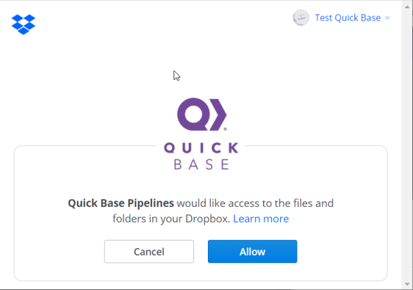Click the BASE wordmark text
Screen dimensions: 413x290
click(202, 164)
